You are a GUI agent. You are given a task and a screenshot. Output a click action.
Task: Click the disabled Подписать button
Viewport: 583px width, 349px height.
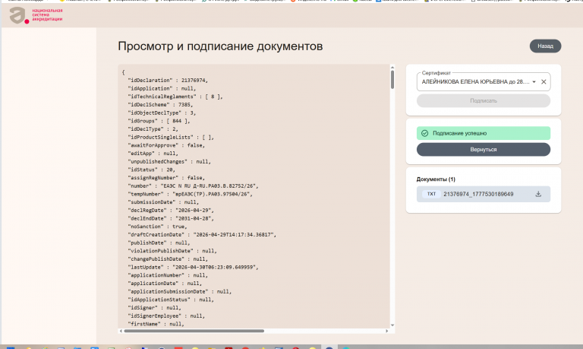tap(484, 101)
